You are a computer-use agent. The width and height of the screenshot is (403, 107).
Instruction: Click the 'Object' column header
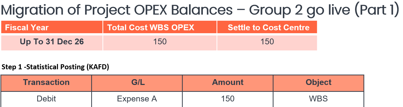pos(318,82)
